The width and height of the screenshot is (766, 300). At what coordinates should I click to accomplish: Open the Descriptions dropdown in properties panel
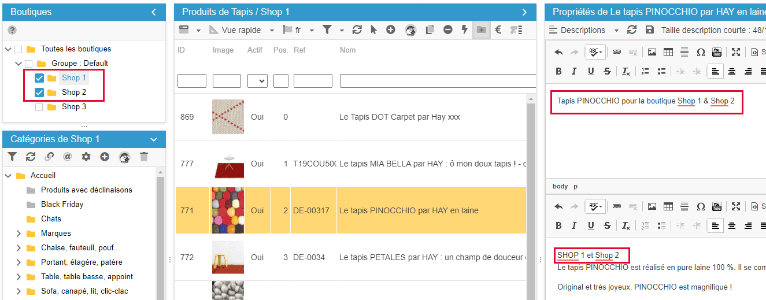[x=583, y=30]
